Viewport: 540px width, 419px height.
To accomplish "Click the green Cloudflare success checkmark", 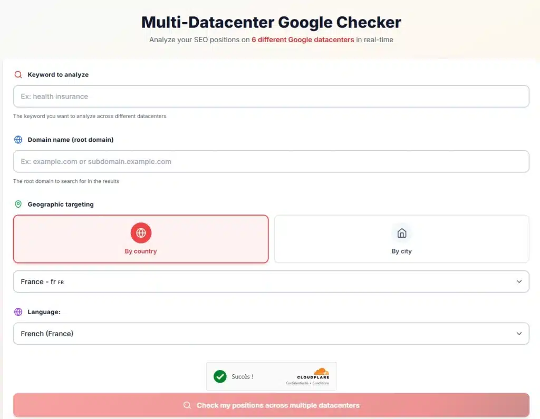I will tap(220, 376).
